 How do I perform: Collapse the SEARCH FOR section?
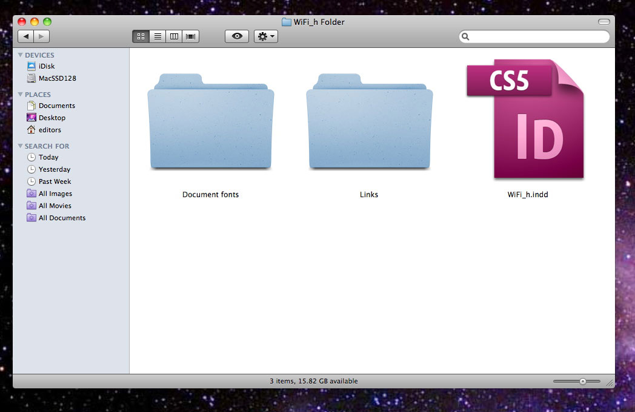(20, 146)
